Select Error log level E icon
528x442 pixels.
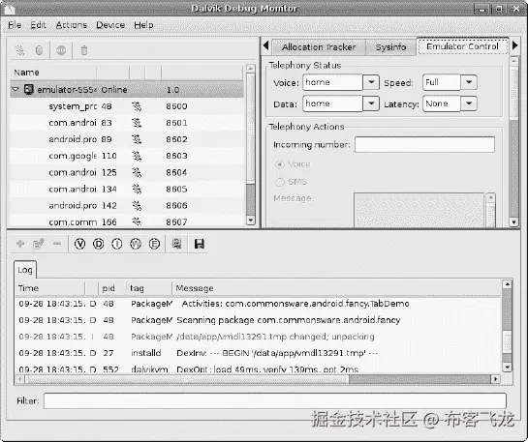click(x=154, y=244)
